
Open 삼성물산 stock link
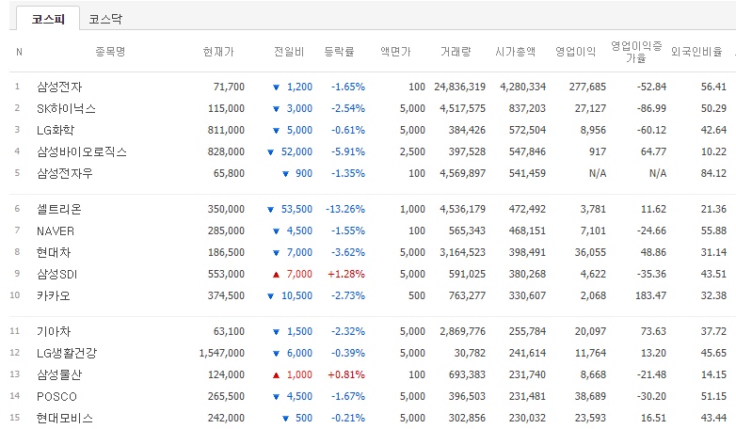(59, 374)
